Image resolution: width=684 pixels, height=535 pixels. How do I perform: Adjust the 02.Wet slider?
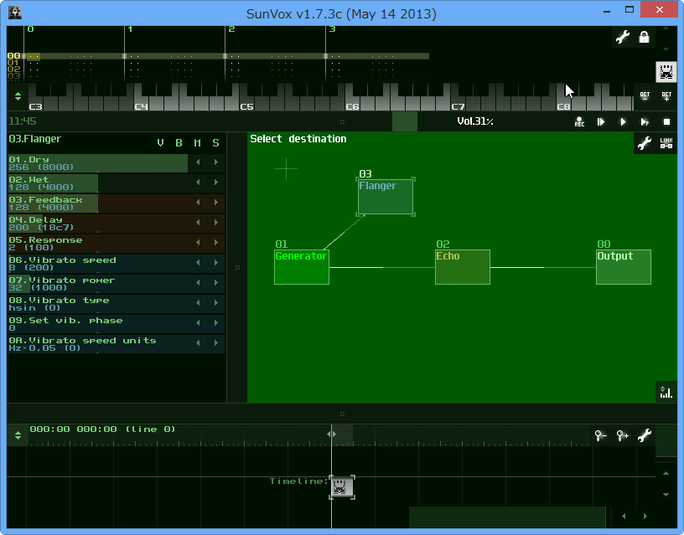coord(98,183)
